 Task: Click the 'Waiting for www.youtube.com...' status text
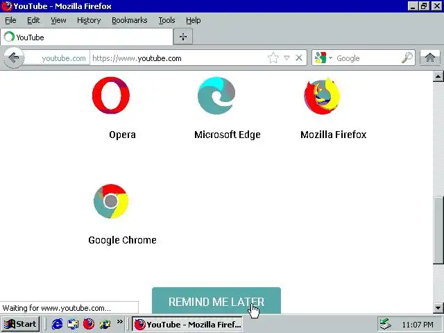pyautogui.click(x=56, y=308)
